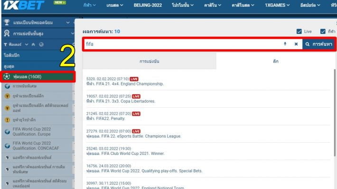Open the 1XGAMES dropdown menu
The width and height of the screenshot is (337, 189).
coord(277,5)
